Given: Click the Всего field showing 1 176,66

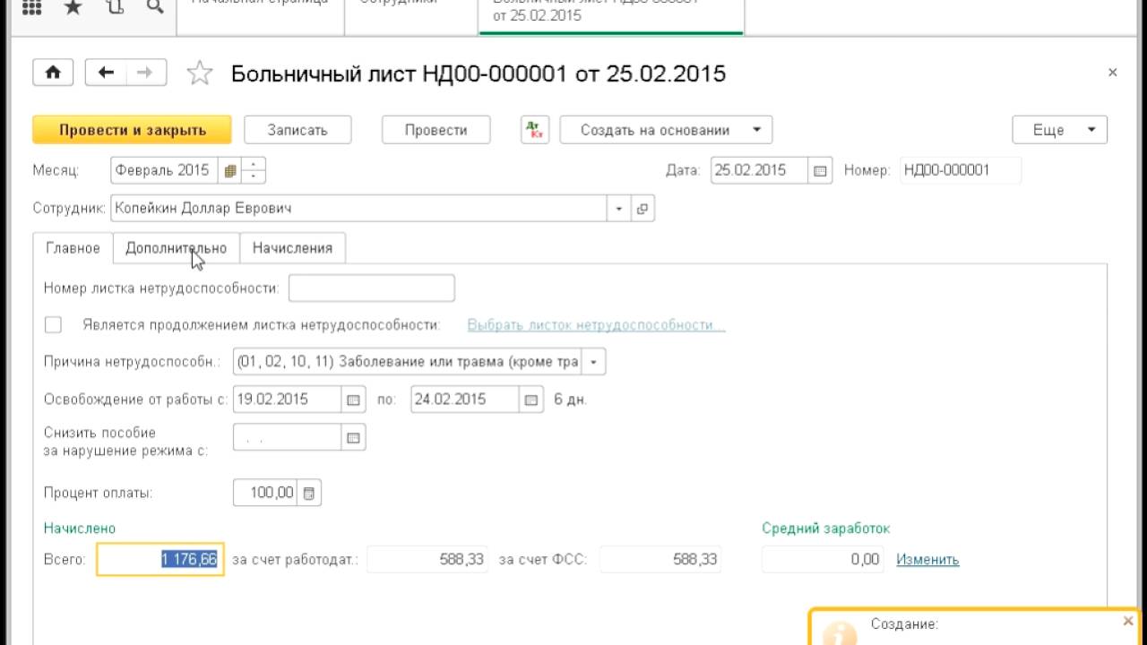Looking at the screenshot, I should point(160,559).
